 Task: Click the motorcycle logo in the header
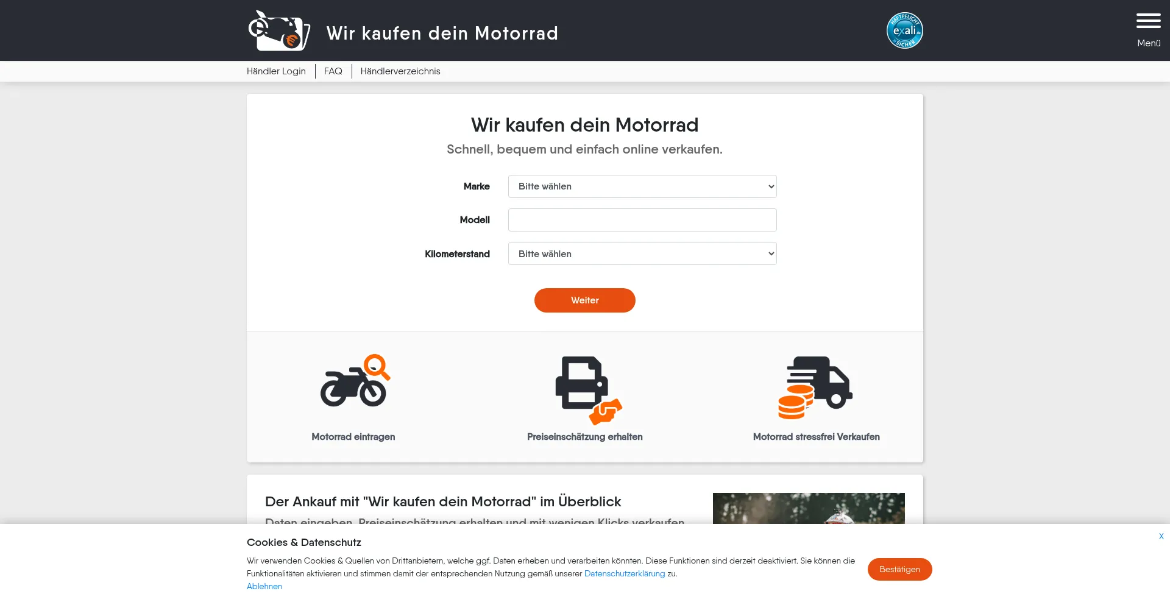tap(279, 30)
